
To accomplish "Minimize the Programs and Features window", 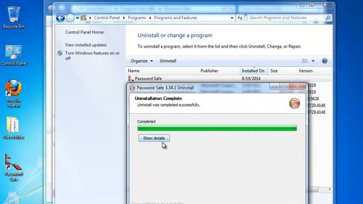I will pyautogui.click(x=302, y=5).
